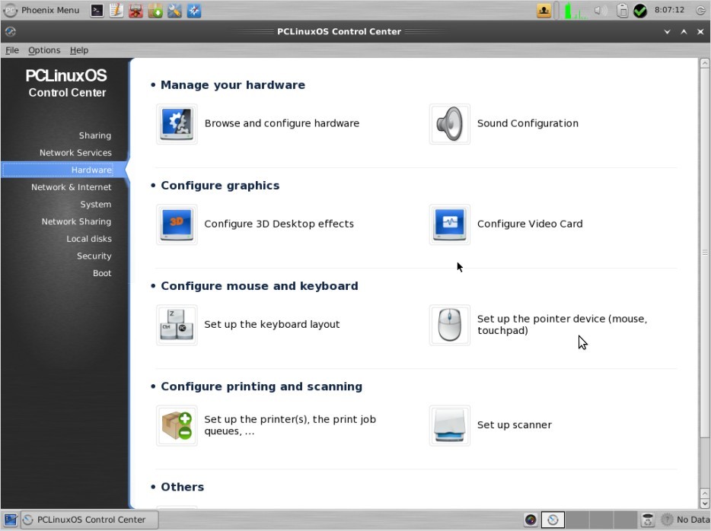Click the printer(s), print job queues label
This screenshot has height=531, width=711.
pos(290,425)
